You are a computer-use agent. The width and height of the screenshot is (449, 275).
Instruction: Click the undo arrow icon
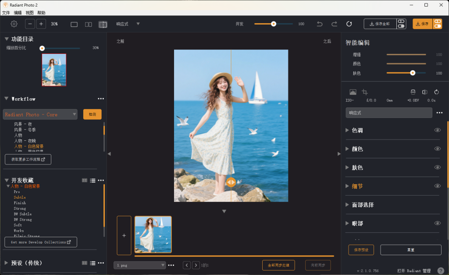pos(320,24)
